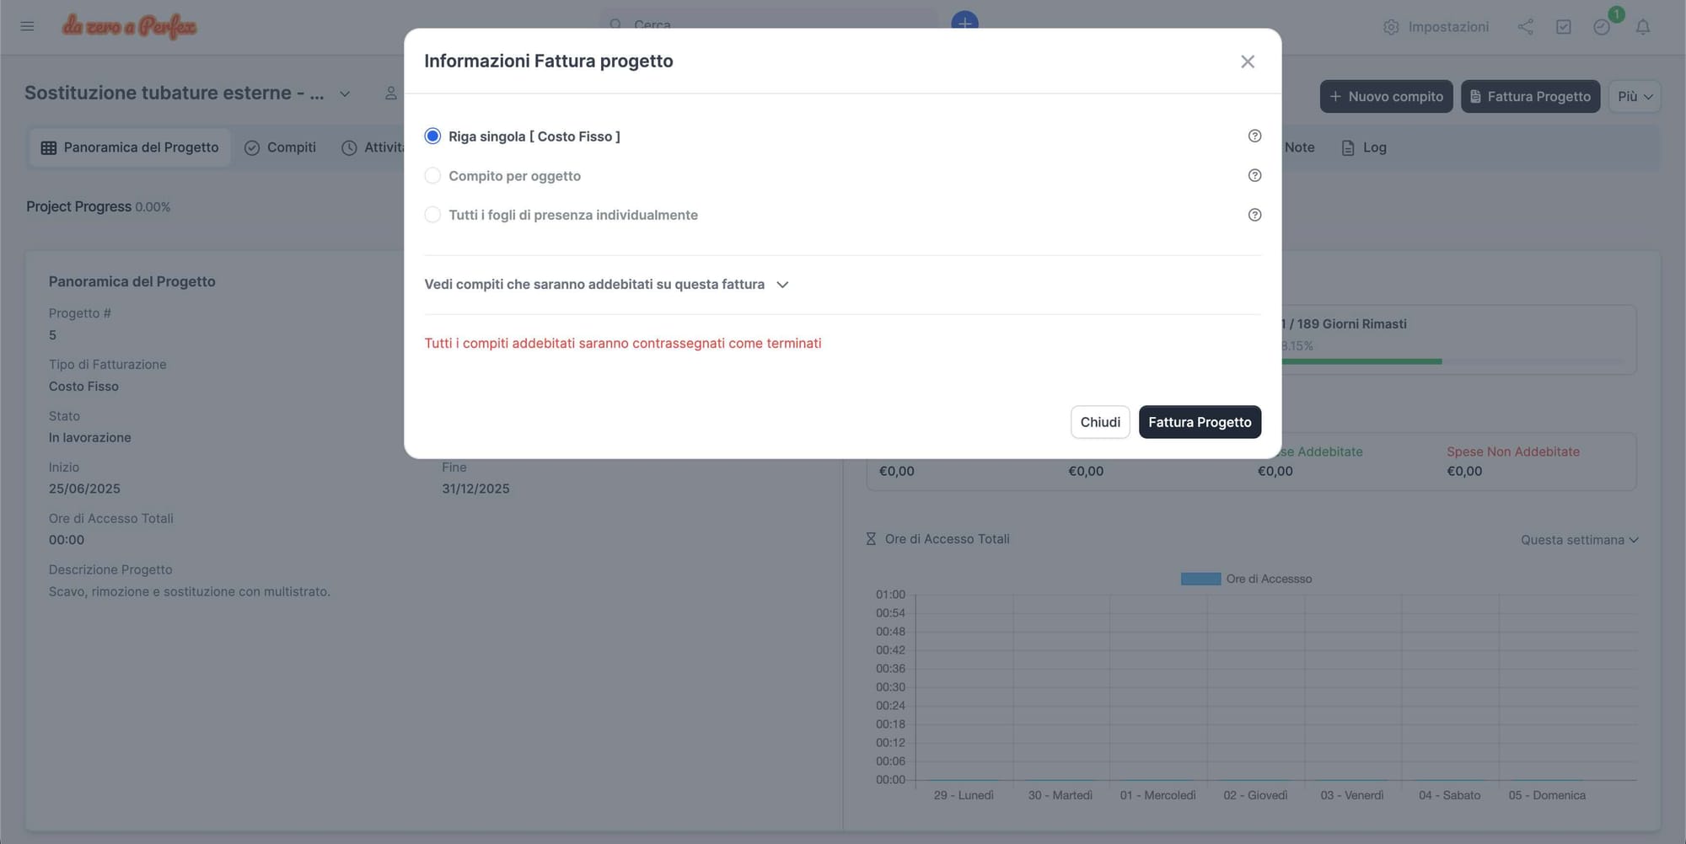Switch to the Compiti tab
The width and height of the screenshot is (1686, 844).
[x=280, y=147]
